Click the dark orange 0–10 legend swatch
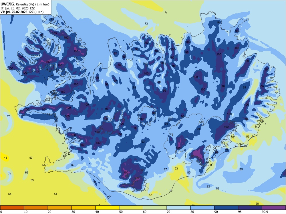Image resolution: width=286 pixels, height=214 pixels. [x=12, y=208]
